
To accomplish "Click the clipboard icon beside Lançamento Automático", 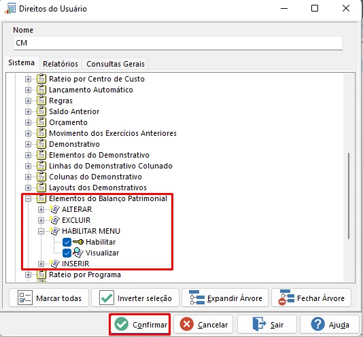I will (x=41, y=90).
